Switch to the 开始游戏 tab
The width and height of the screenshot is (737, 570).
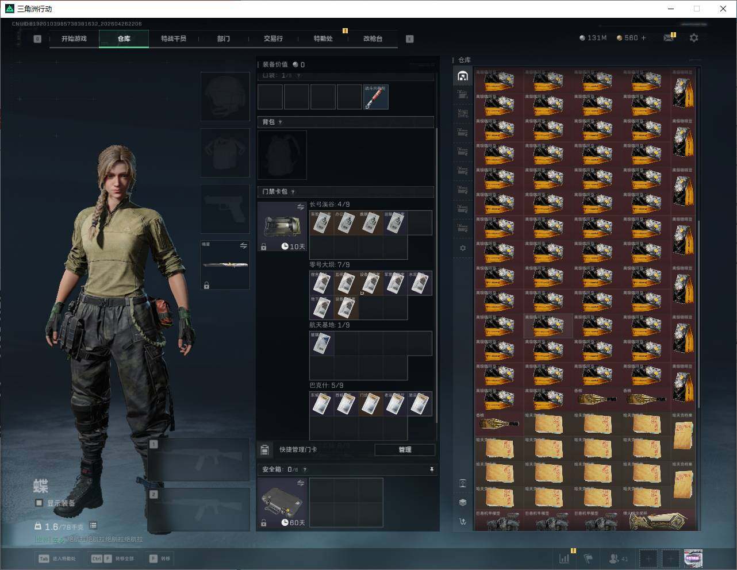click(x=74, y=38)
